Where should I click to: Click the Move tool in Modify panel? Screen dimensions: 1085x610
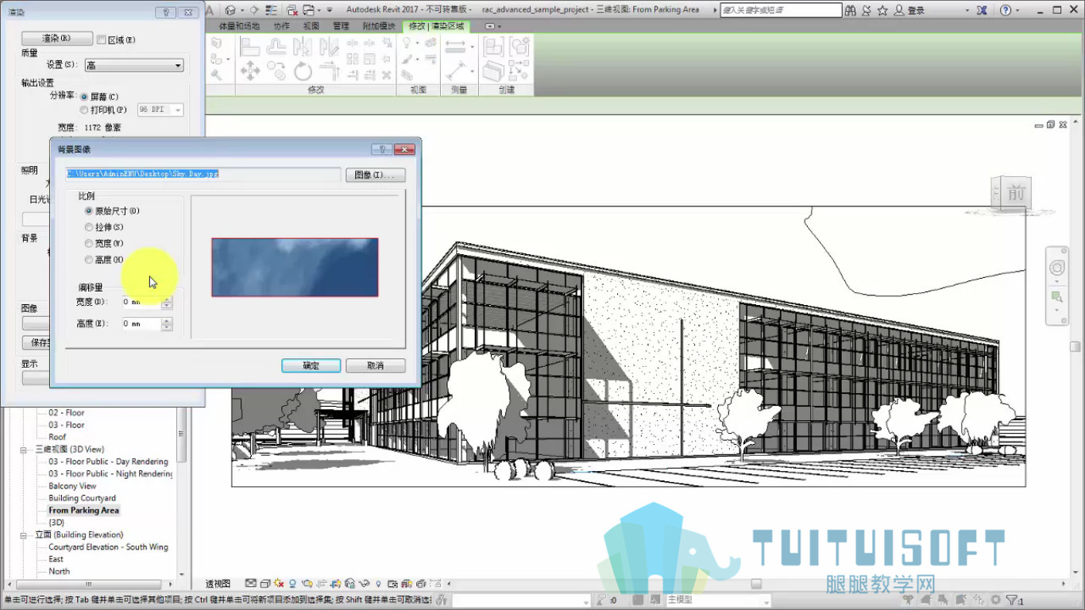click(249, 71)
